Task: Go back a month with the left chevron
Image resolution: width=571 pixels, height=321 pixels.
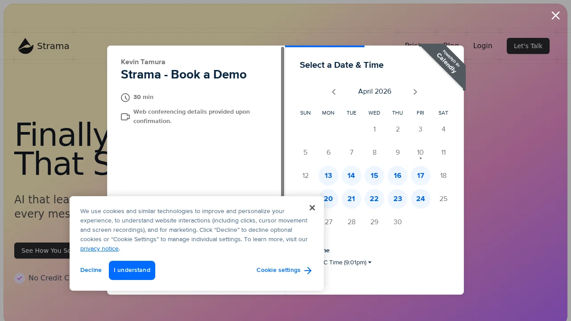Action: pos(334,92)
